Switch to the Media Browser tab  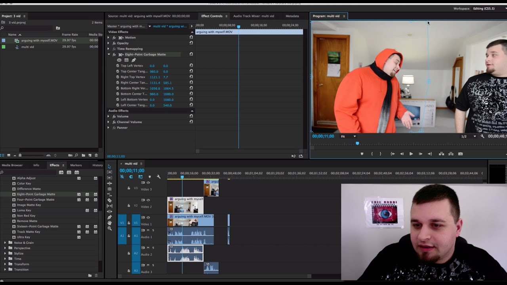click(x=12, y=165)
